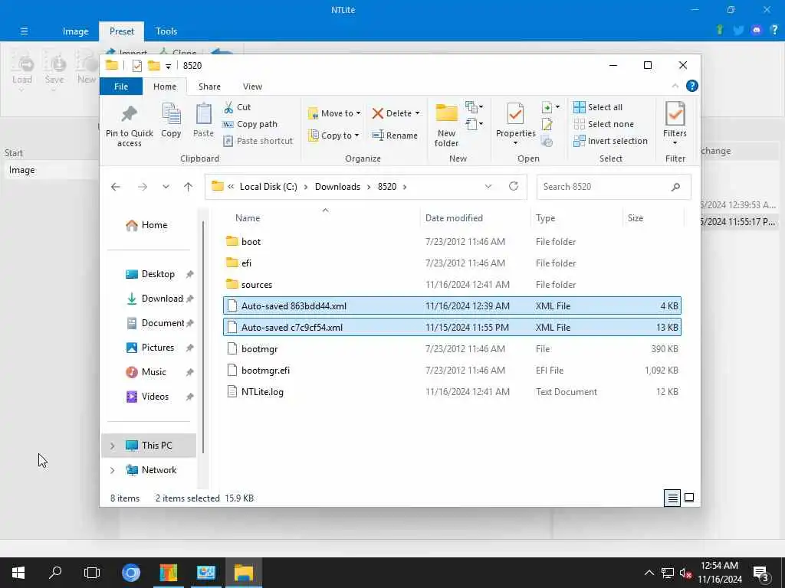
Task: Open Desktop in Quick access
Action: (x=150, y=274)
